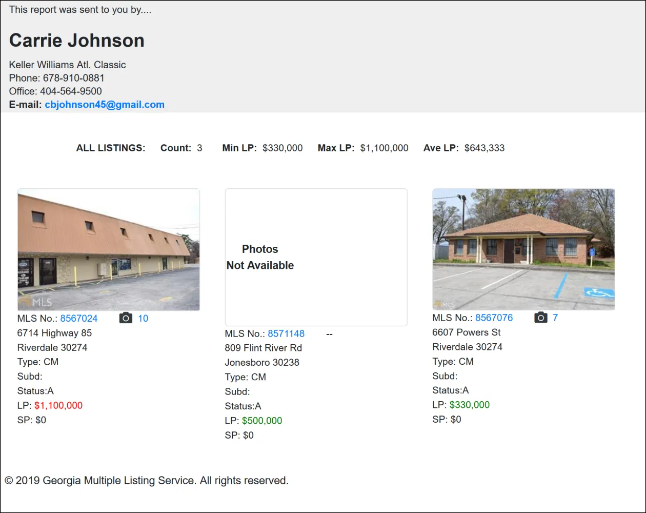Viewport: 646px width, 513px height.
Task: Open the 6607 Powers St building photo
Action: (523, 249)
